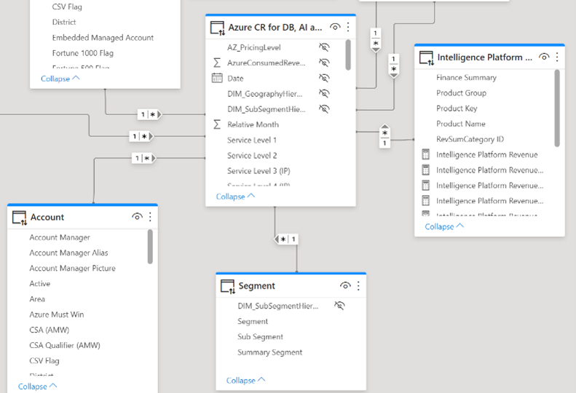
Task: Select relationship marker between Azure CR and Segment
Action: 285,239
